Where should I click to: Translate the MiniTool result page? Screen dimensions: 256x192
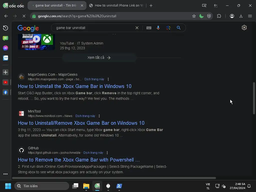point(85,116)
